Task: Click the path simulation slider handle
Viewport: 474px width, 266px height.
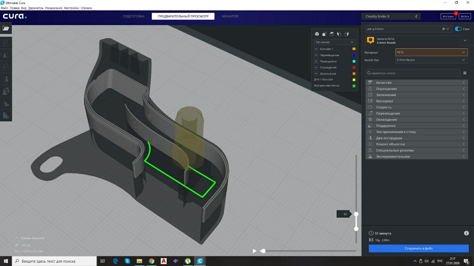Action: (263, 251)
